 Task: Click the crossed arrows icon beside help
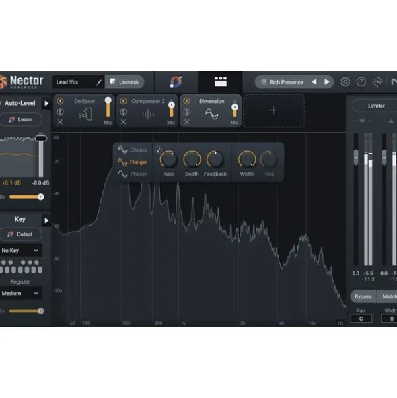click(x=377, y=82)
